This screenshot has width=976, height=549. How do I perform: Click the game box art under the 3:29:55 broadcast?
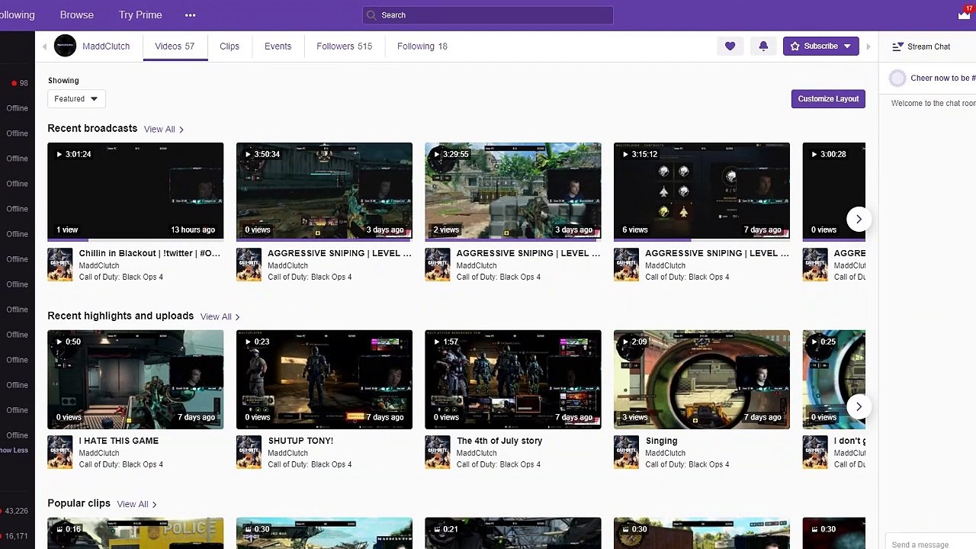pos(438,265)
